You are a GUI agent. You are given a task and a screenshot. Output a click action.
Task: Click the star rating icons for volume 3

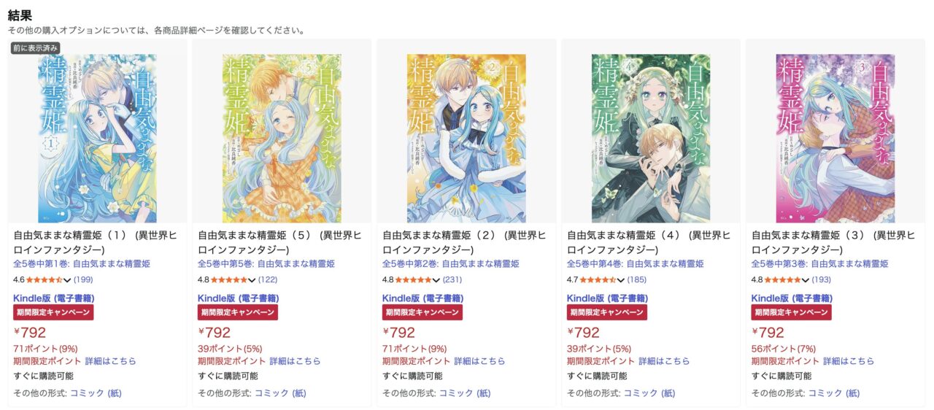tap(783, 279)
